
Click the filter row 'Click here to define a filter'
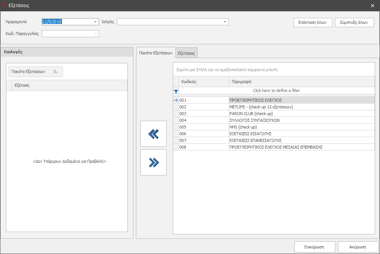(x=276, y=91)
